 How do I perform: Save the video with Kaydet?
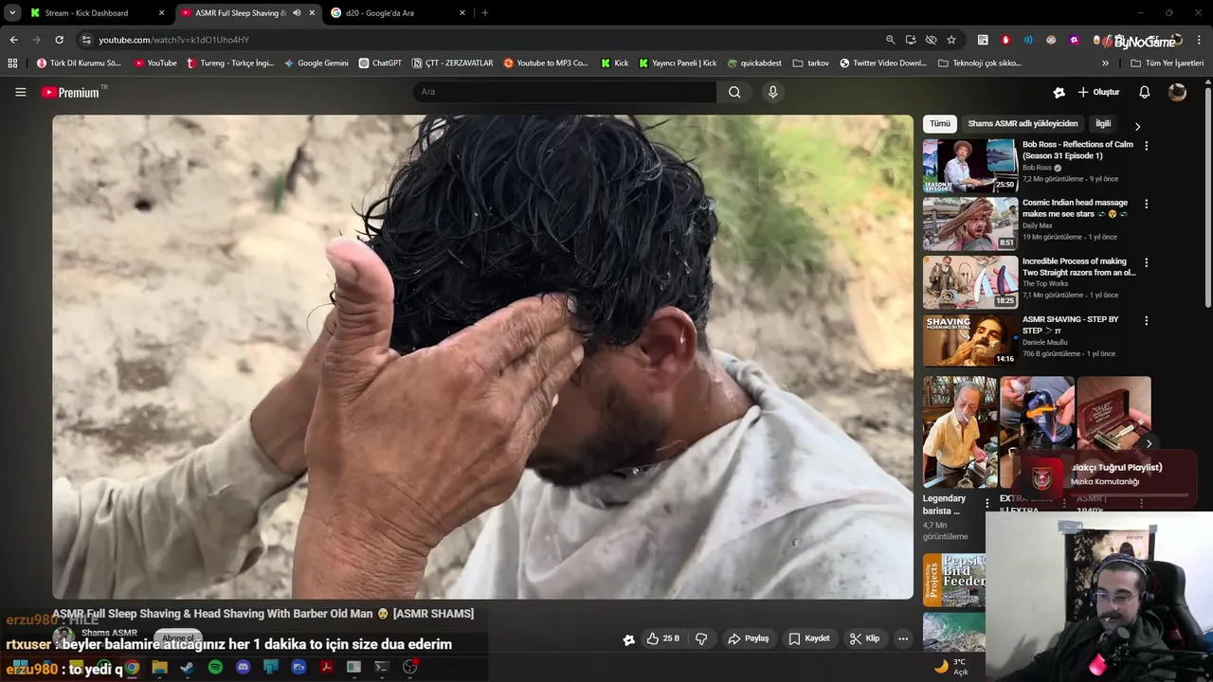809,638
